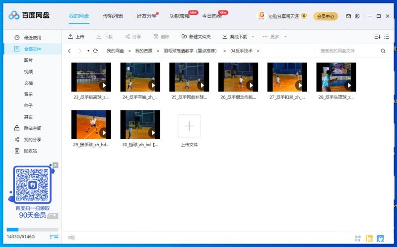Create a new folder (新建文件夹)
Viewport: 397px width, 247px height.
(196, 37)
